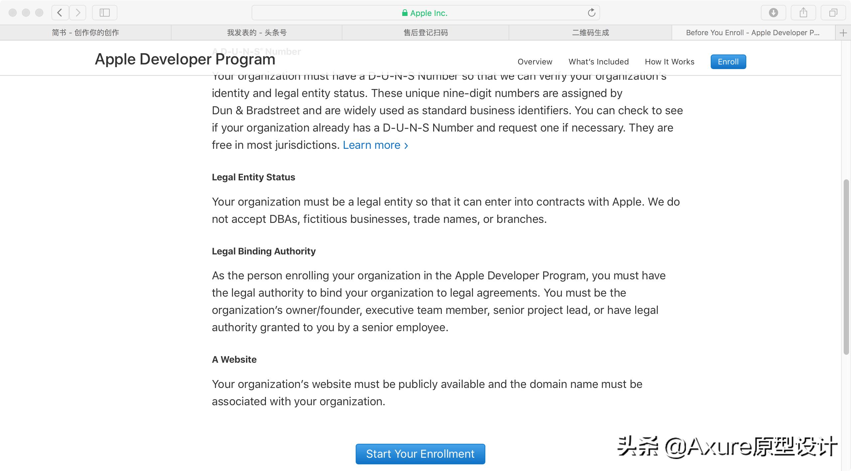The height and width of the screenshot is (471, 851).
Task: Click the Share toolbar icon
Action: point(803,13)
